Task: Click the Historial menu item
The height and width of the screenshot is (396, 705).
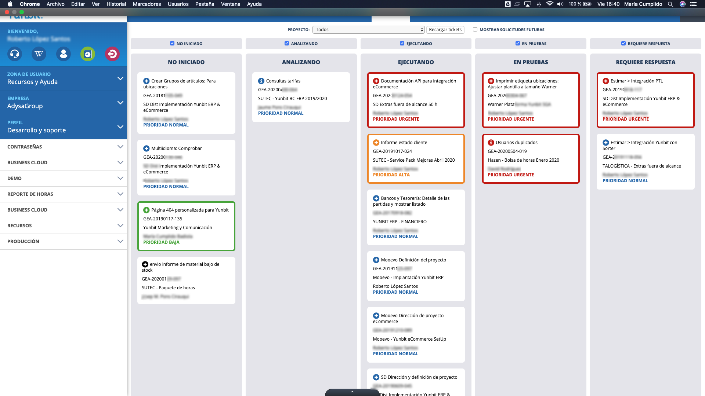Action: pyautogui.click(x=116, y=4)
